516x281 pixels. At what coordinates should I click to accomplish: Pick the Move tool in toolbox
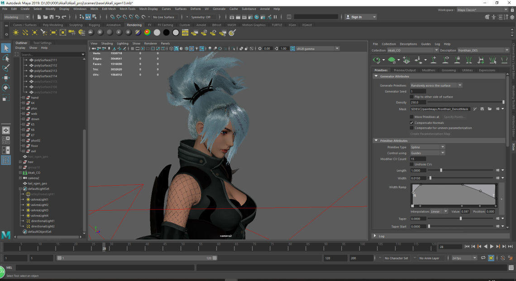(5, 78)
